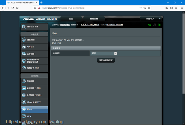Close the ASUS Wireless Router tab

(x=36, y=3)
